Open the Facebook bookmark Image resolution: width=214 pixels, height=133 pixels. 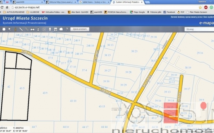point(169,12)
